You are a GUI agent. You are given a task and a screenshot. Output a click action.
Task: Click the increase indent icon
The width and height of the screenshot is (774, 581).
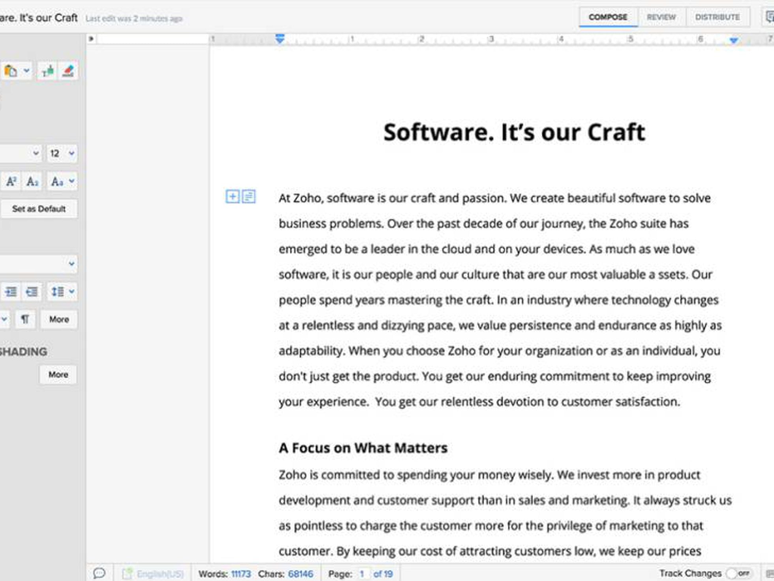click(x=11, y=292)
